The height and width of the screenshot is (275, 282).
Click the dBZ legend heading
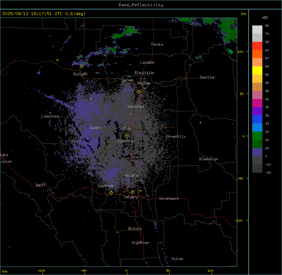tap(265, 18)
